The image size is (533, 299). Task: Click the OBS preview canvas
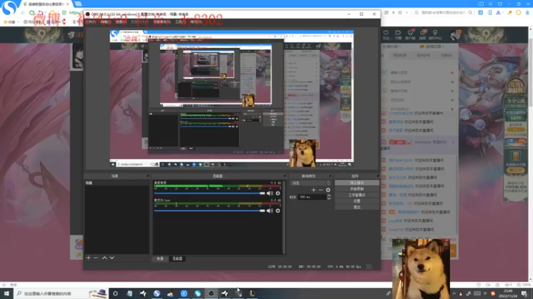pos(231,98)
